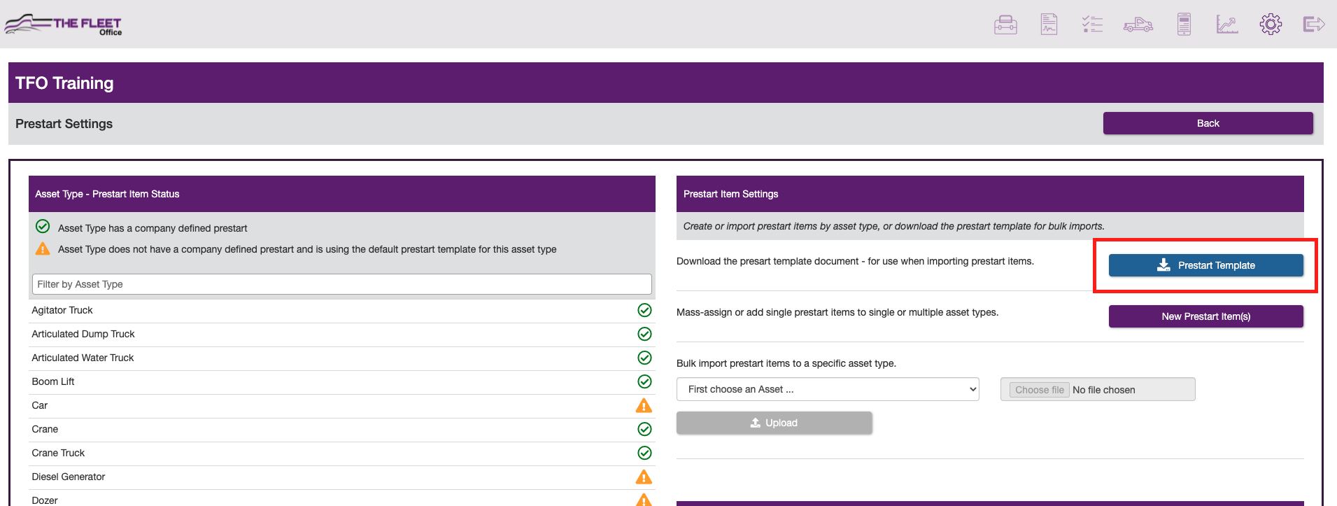The image size is (1337, 506).
Task: Open the report document icon in the header
Action: point(1049,24)
